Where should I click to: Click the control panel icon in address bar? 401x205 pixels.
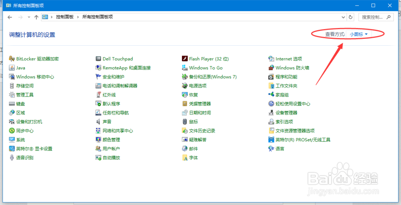[45, 17]
